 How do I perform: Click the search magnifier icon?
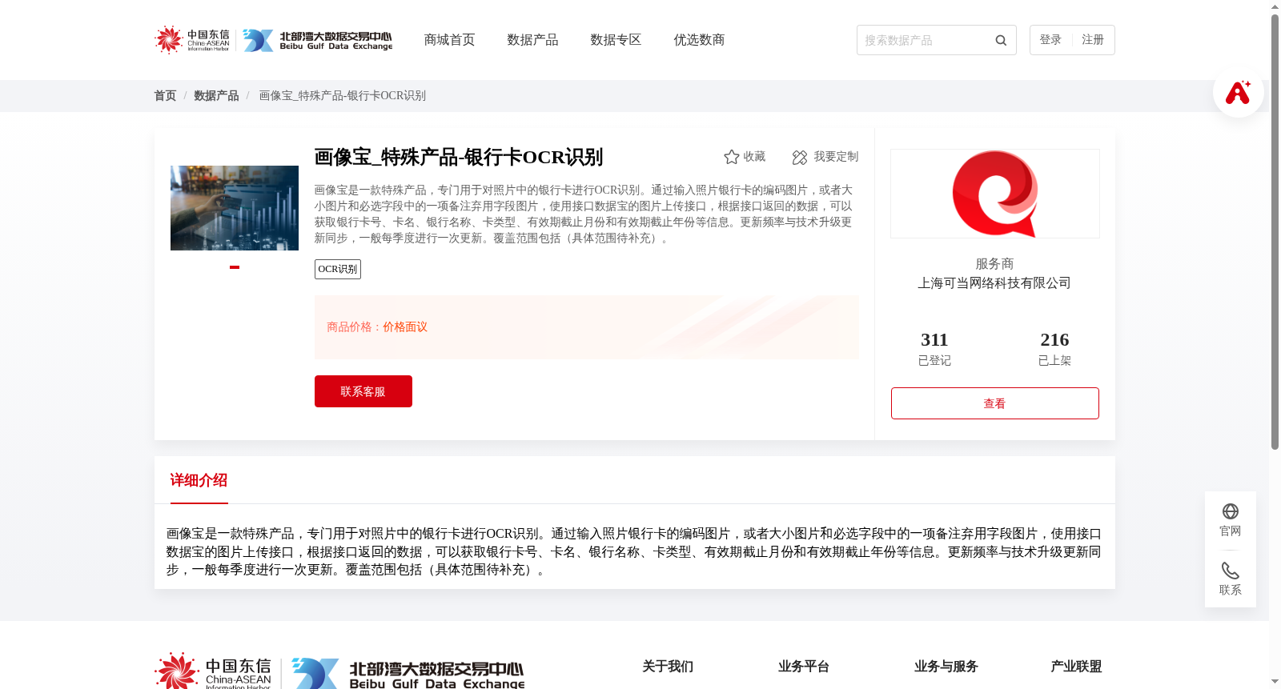(1001, 40)
